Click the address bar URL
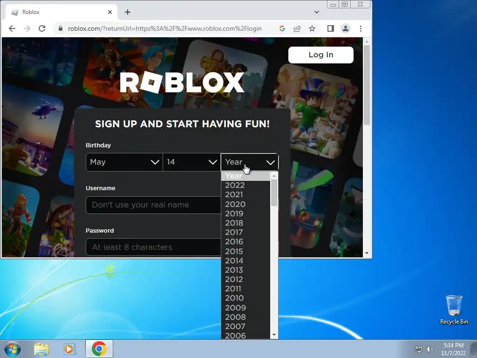The image size is (477, 358). [x=164, y=28]
